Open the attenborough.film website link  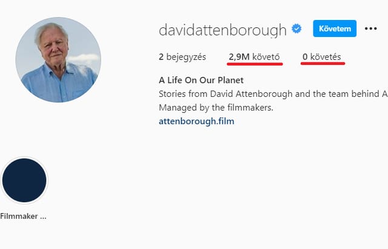coord(196,121)
